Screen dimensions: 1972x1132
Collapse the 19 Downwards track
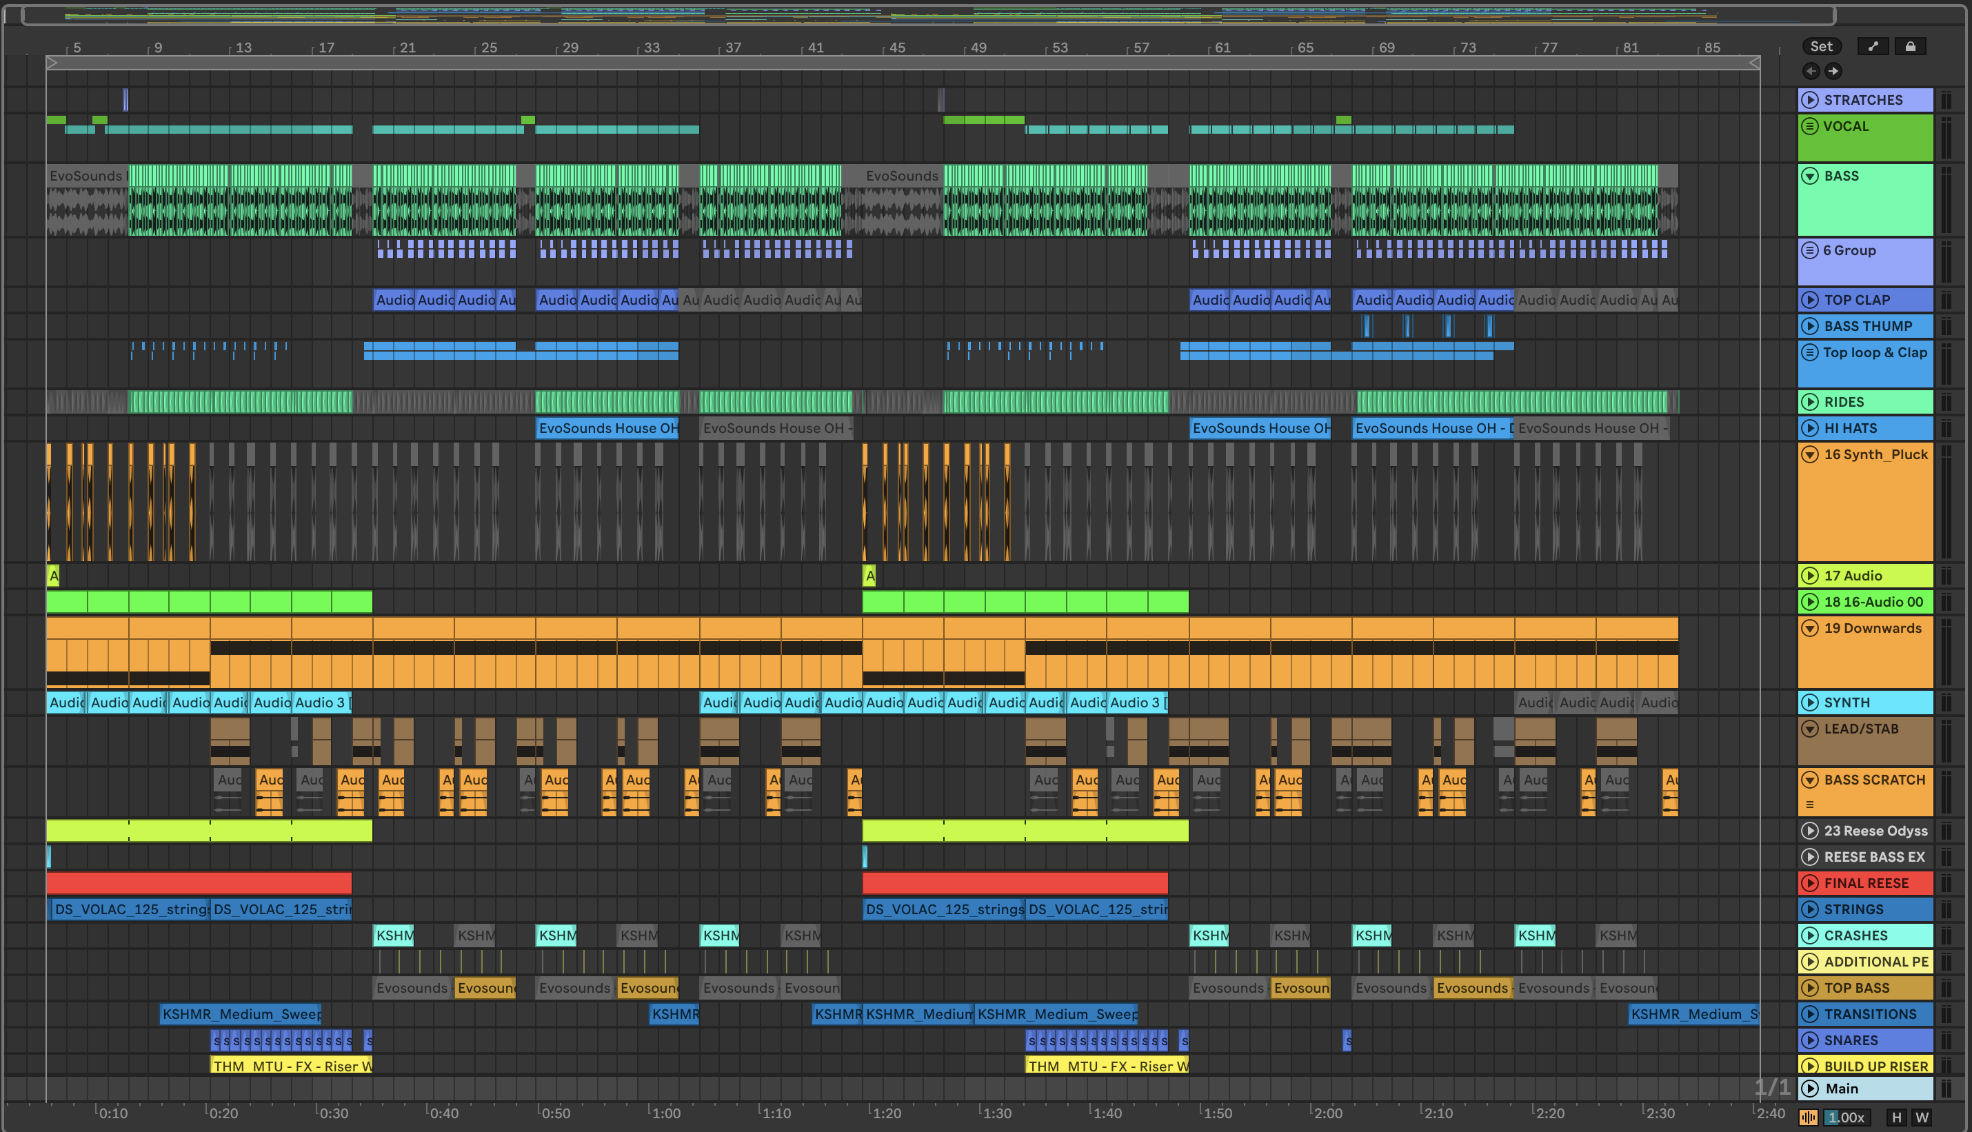(1810, 628)
